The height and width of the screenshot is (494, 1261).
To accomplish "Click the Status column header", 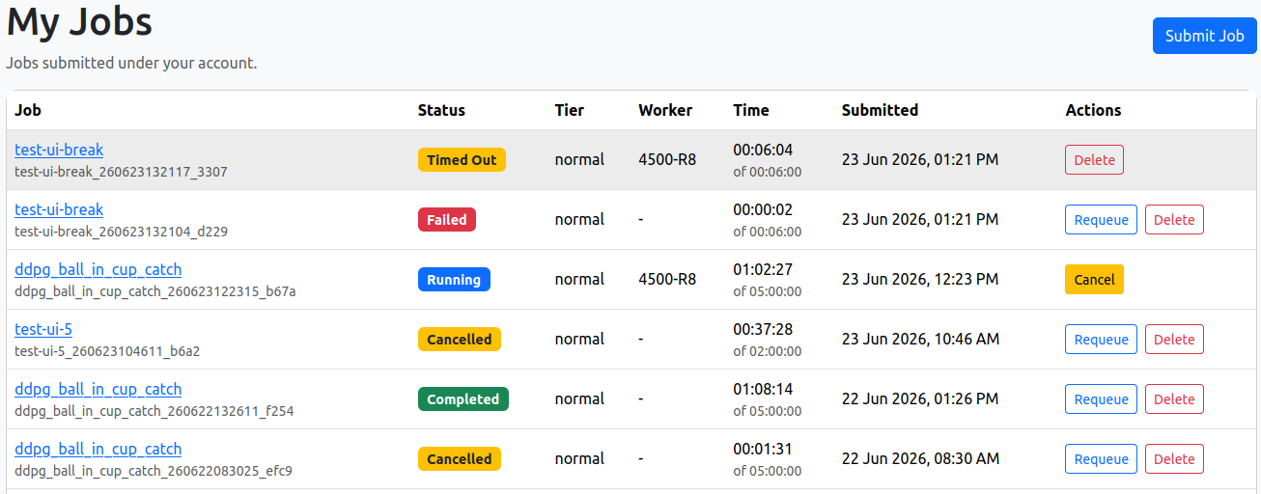I will tap(441, 110).
